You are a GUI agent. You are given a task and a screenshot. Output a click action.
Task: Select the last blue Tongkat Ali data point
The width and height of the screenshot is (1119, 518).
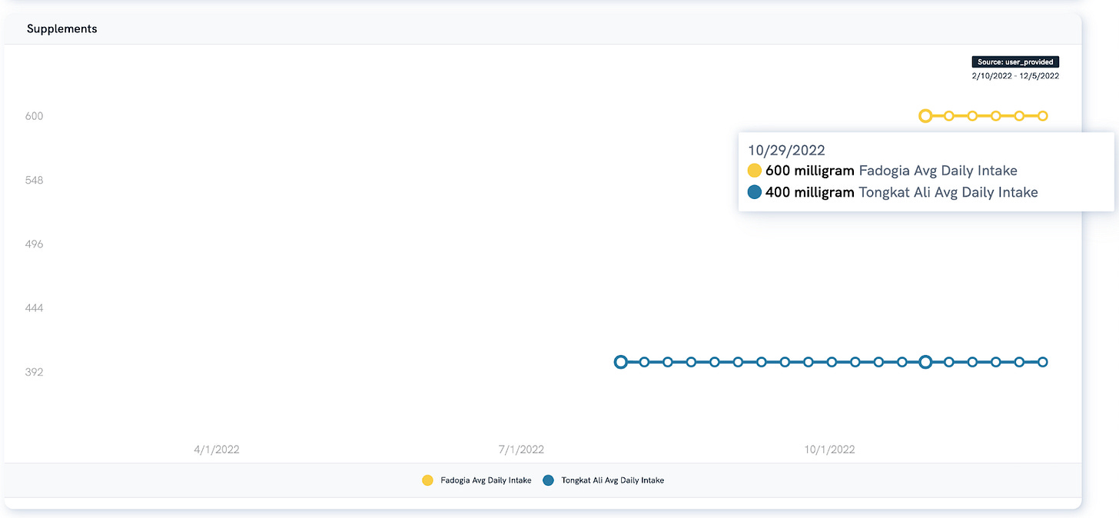coord(1043,362)
